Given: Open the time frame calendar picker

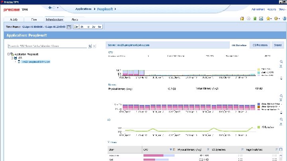Looking at the screenshot, I should point(69,27).
